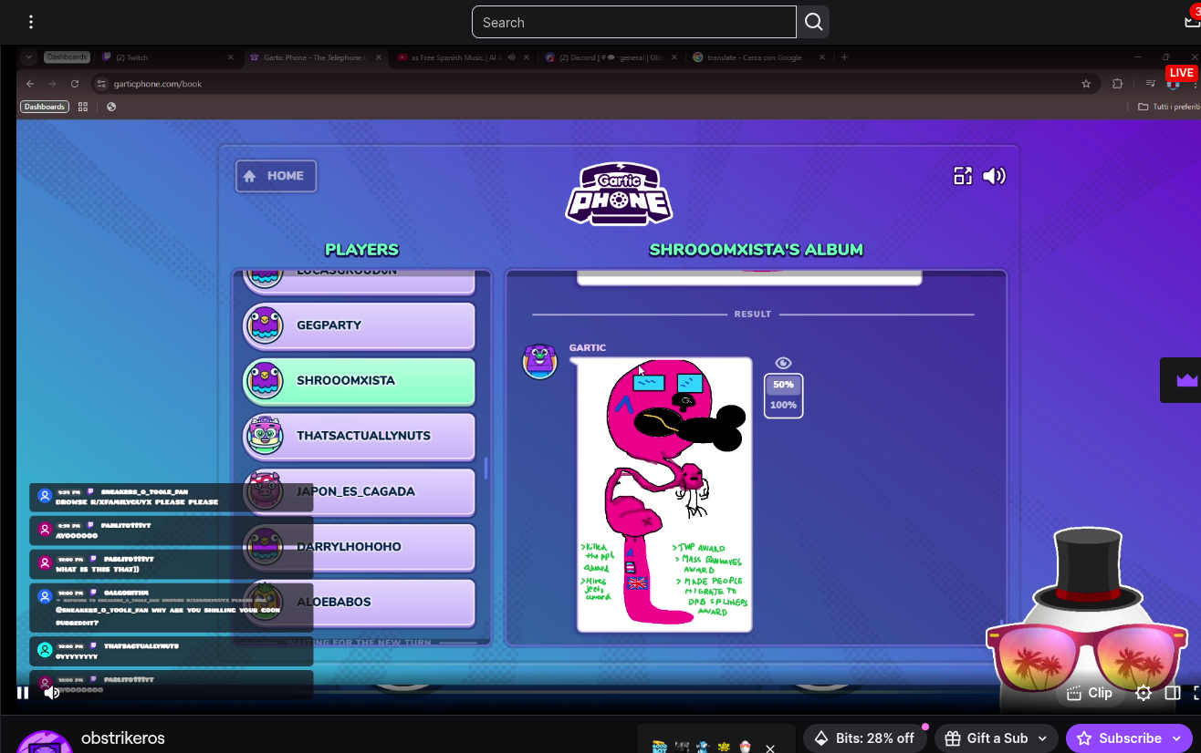Click the garticphone.com/book address bar
1201x753 pixels.
(x=593, y=84)
